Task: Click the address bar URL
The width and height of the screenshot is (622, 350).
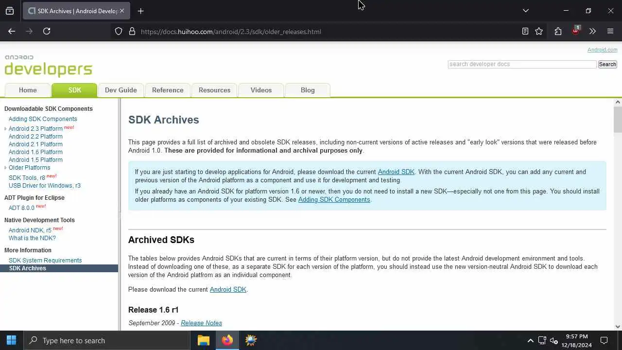Action: click(231, 32)
